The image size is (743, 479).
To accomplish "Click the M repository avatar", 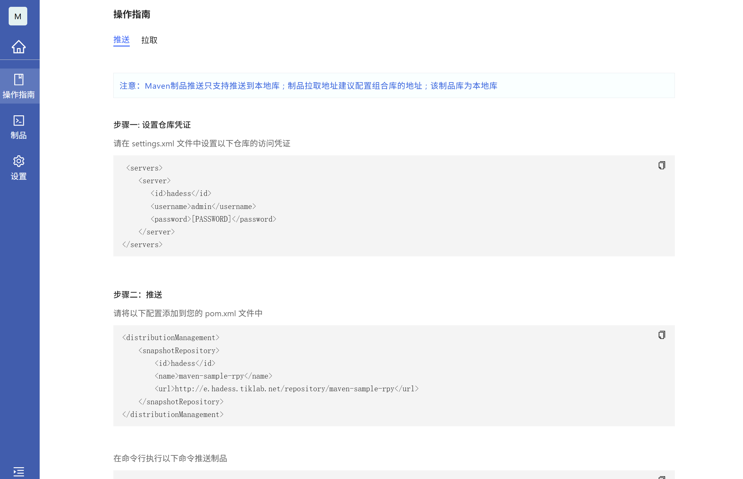I will 18,16.
